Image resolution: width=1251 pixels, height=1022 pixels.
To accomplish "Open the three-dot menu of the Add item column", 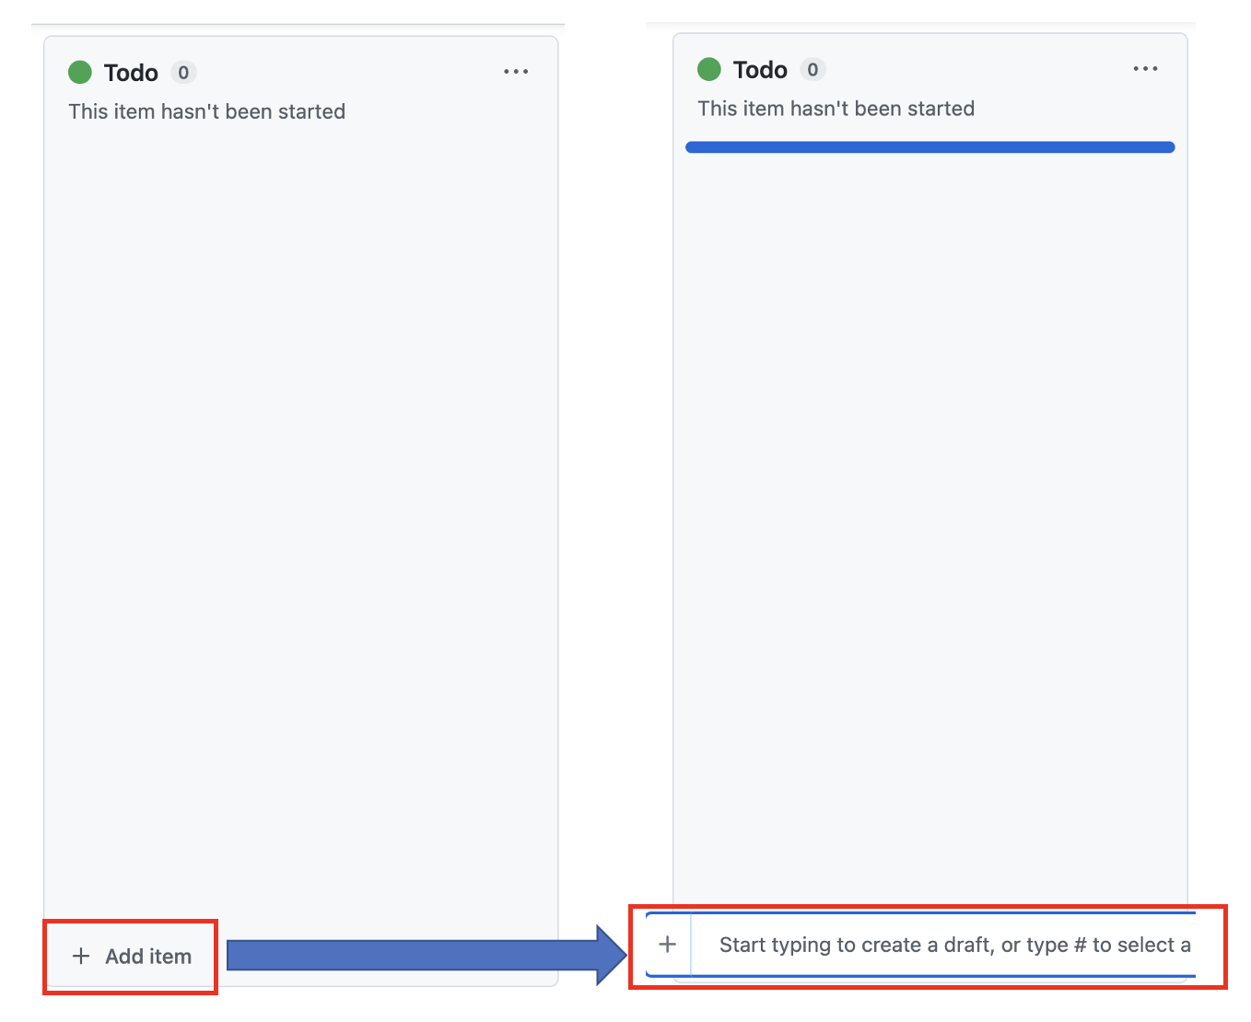I will 516,72.
